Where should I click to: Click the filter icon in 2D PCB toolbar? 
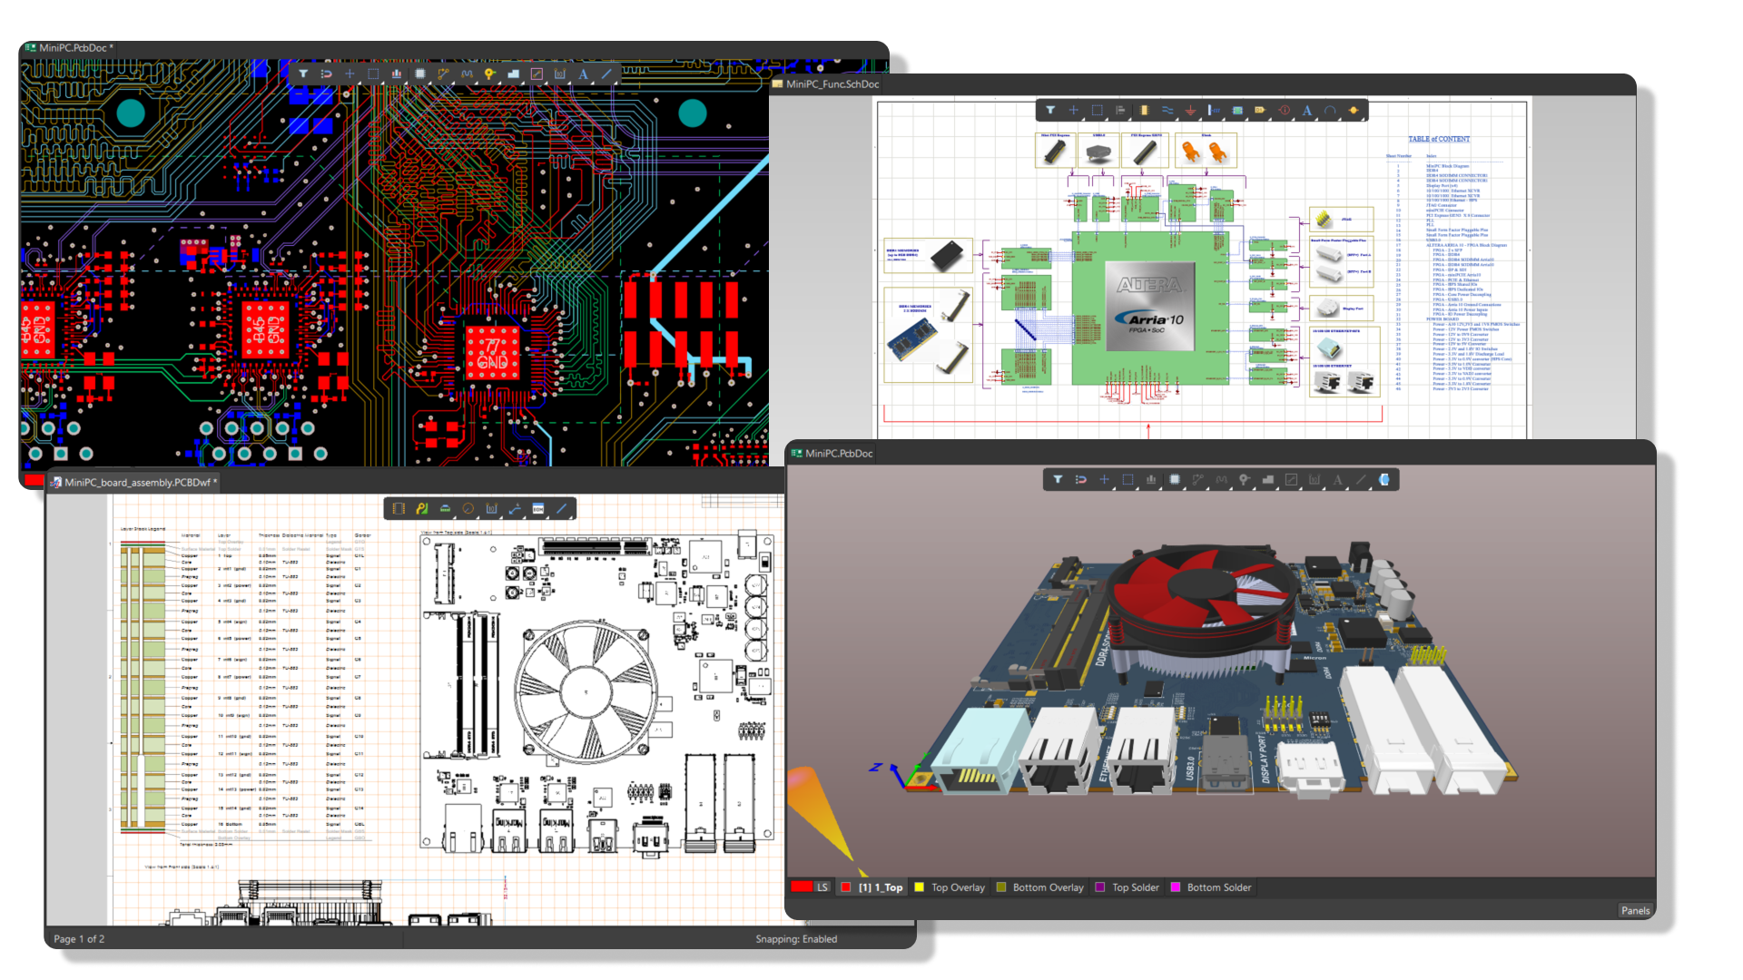pos(303,73)
